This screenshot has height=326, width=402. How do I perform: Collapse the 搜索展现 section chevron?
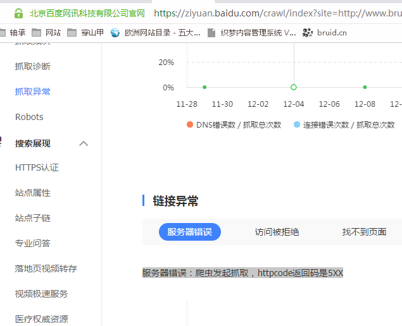[84, 143]
